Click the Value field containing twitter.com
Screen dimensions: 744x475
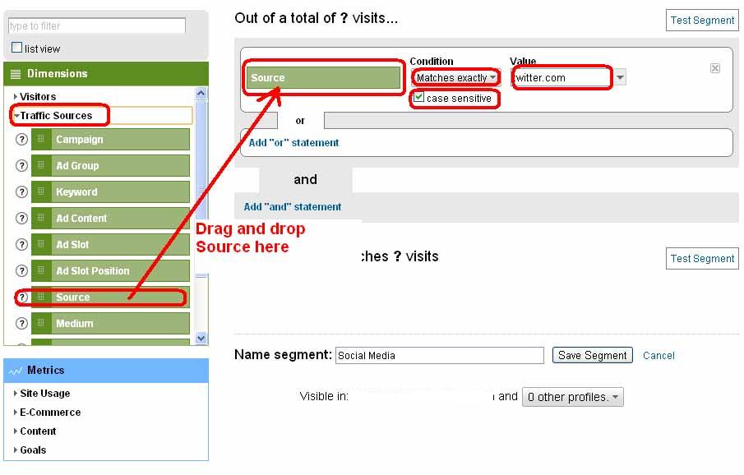[x=561, y=78]
